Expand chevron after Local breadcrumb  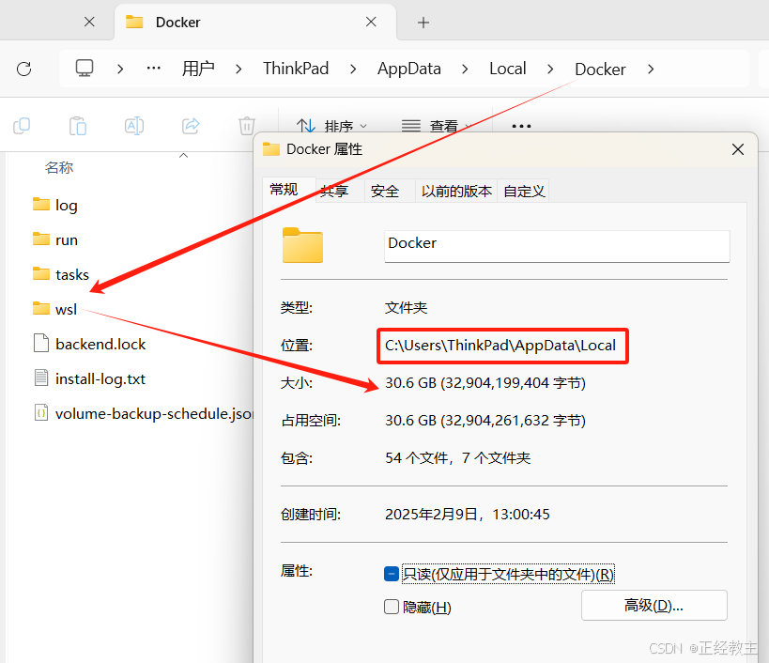coord(550,69)
